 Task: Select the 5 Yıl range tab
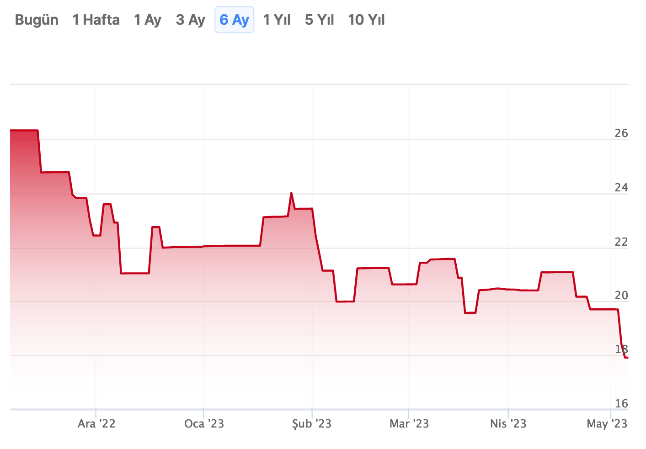320,20
